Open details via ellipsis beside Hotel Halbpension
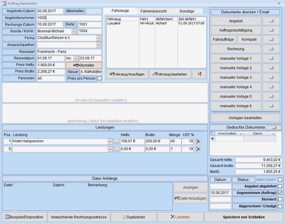This screenshot has height=224, width=285. 117,141
